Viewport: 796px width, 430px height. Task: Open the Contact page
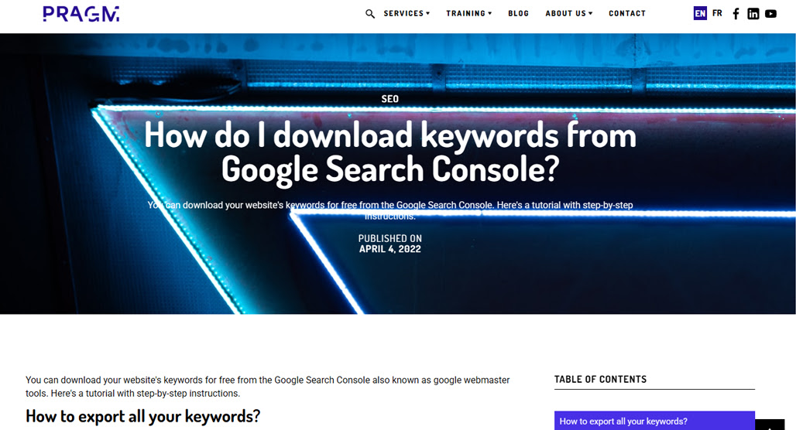(x=627, y=14)
